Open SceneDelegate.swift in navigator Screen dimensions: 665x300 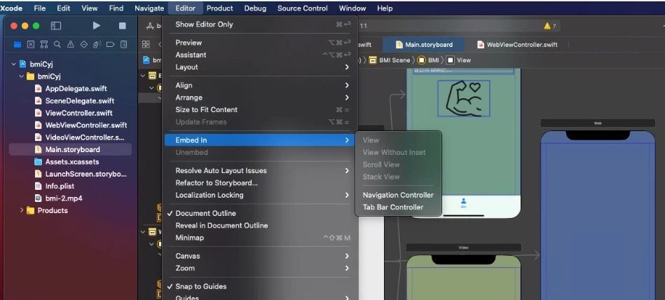pyautogui.click(x=80, y=101)
